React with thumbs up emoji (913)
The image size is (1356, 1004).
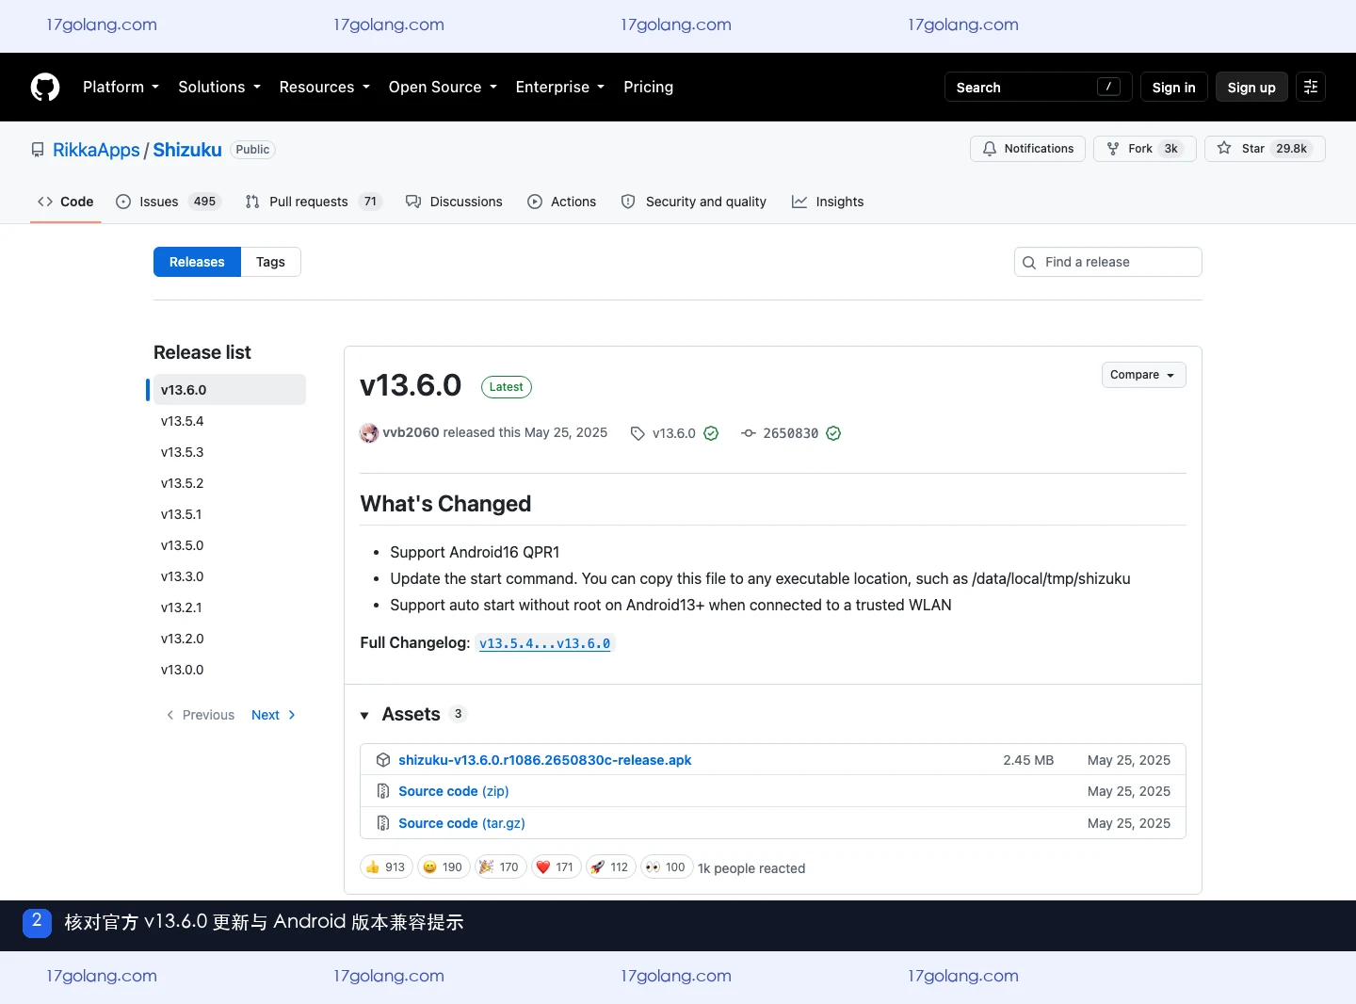[386, 867]
